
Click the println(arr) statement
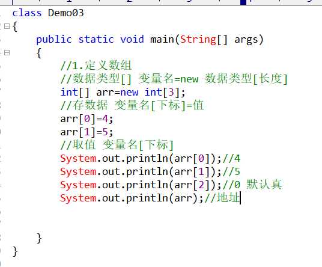pyautogui.click(x=132, y=198)
